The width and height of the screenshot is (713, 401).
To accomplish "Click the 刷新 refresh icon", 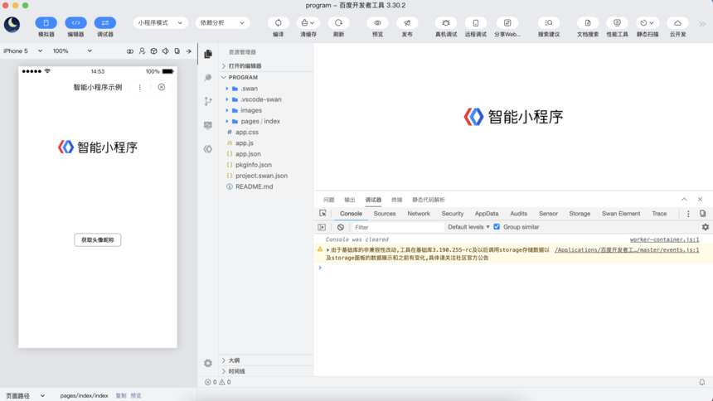I will point(338,22).
